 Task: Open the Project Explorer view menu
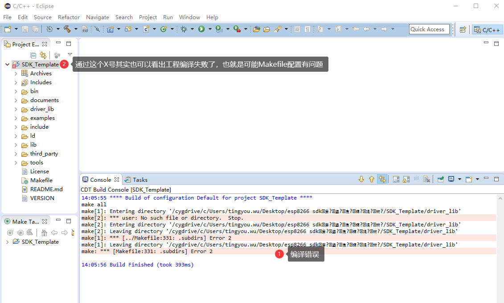tap(70, 54)
